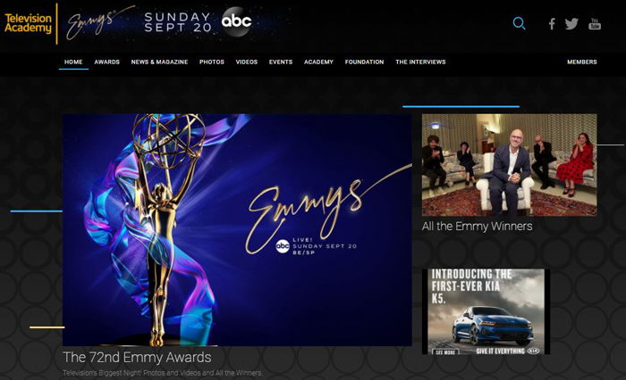Screen dimensions: 626x380
Task: Navigate to VIDEOS
Action: (246, 62)
